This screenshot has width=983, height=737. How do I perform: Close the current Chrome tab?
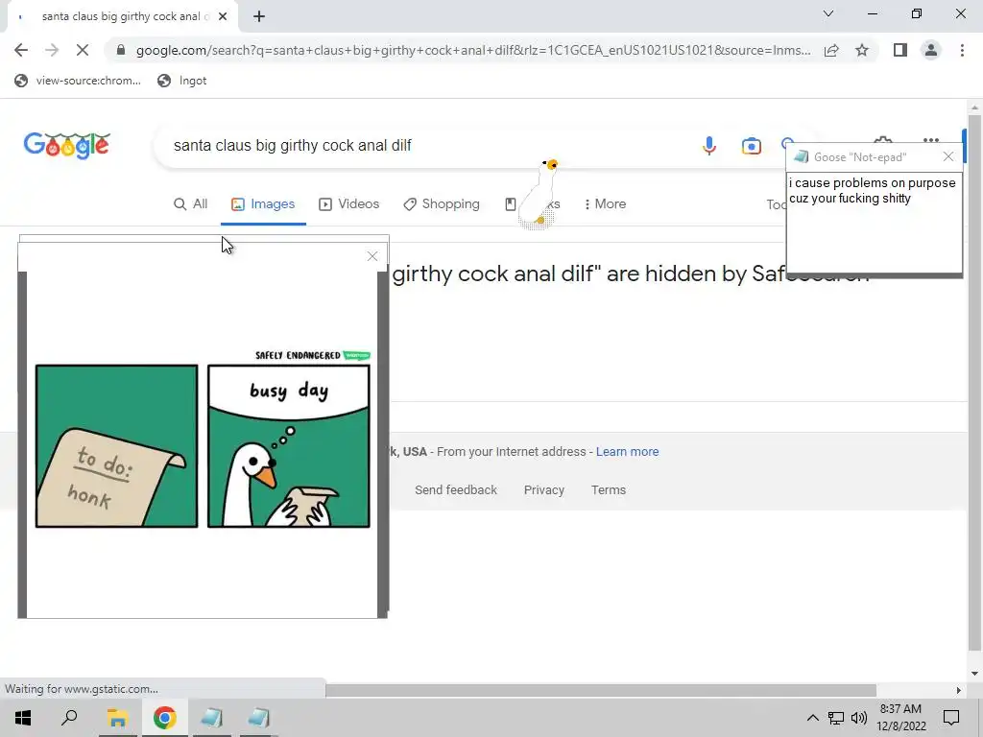point(223,17)
